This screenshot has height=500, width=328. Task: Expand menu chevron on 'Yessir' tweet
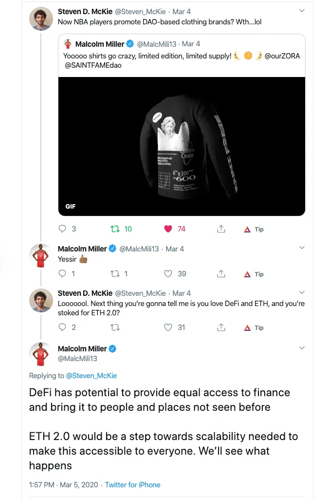pos(302,248)
